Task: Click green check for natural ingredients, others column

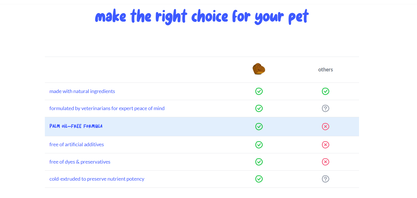Action: tap(326, 91)
